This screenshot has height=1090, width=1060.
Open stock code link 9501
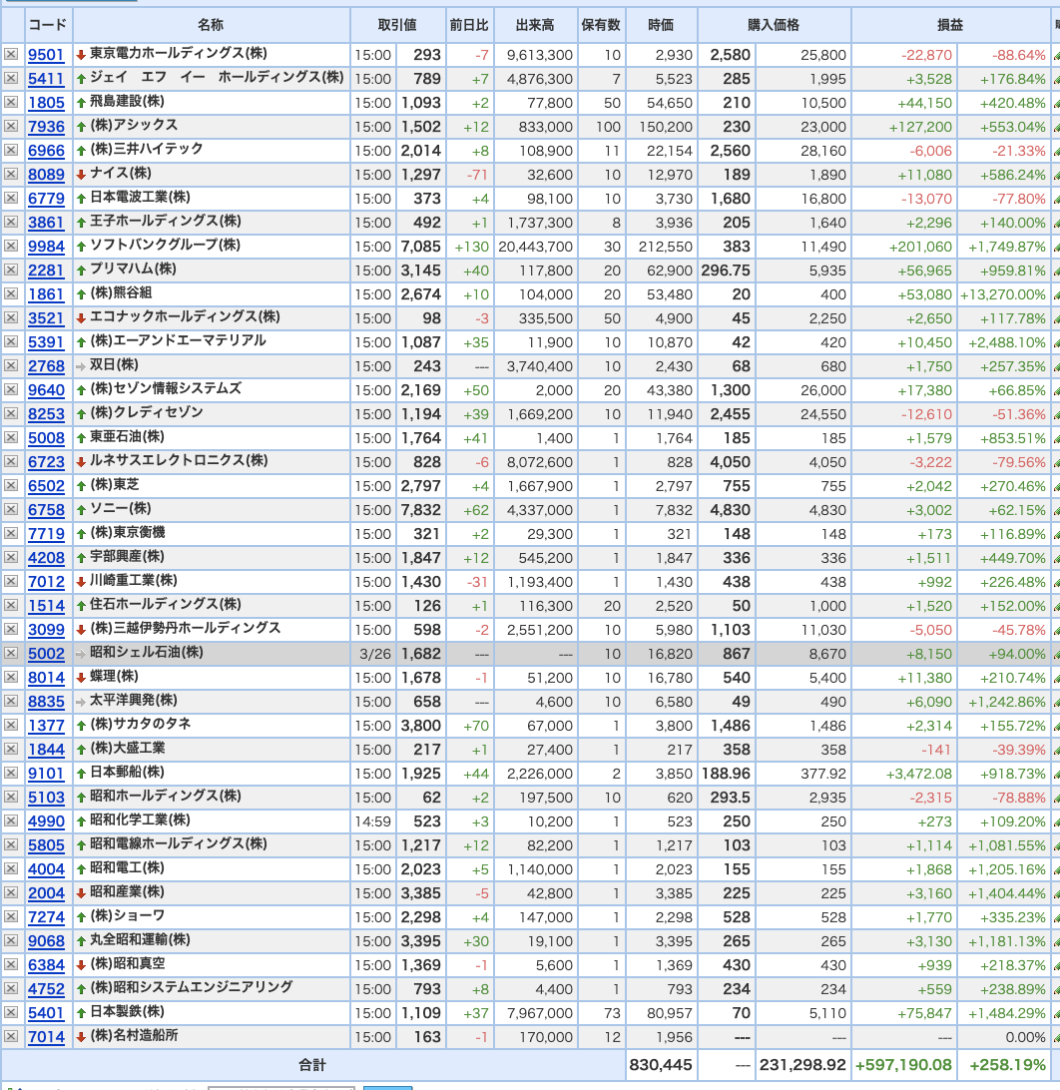(x=46, y=55)
